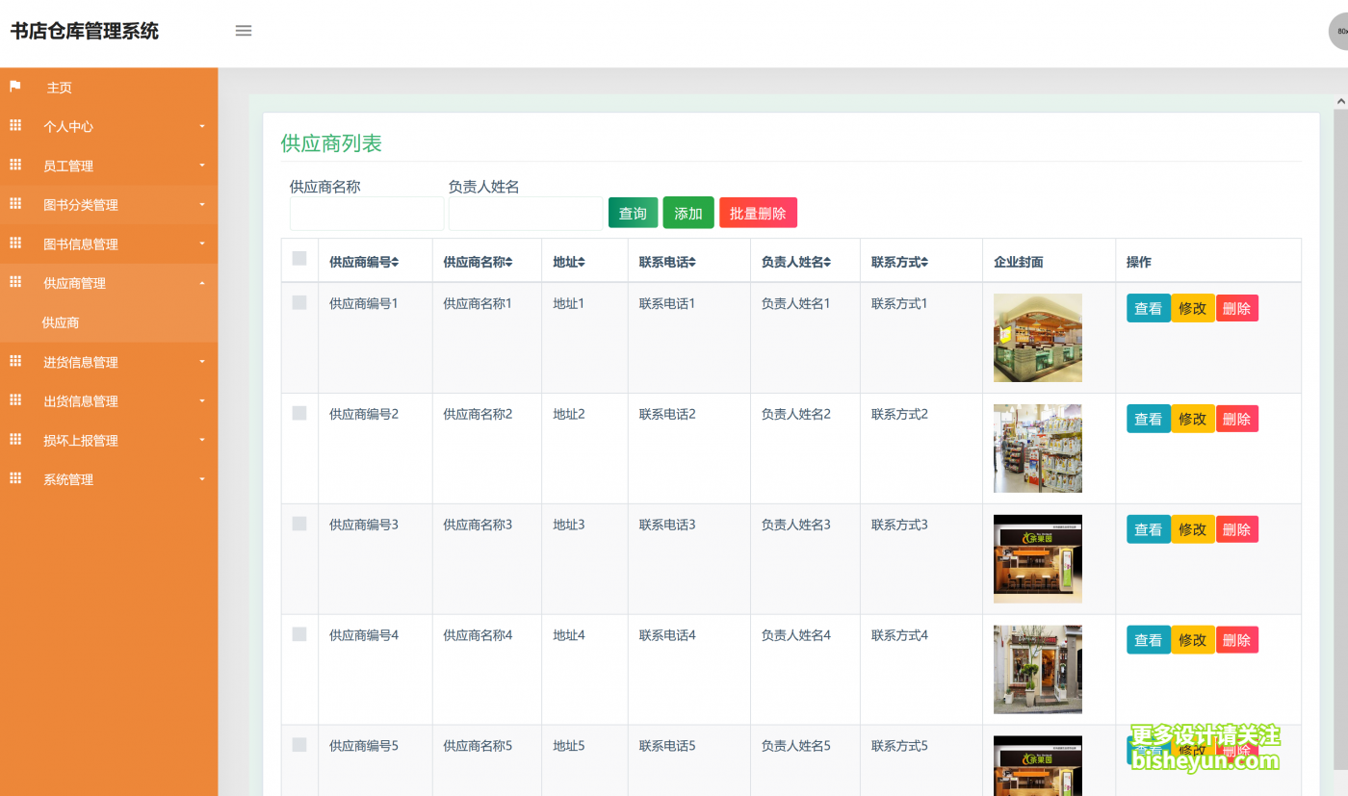Viewport: 1348px width, 796px height.
Task: Open the 出货信息管理 sidebar menu
Action: [x=81, y=401]
